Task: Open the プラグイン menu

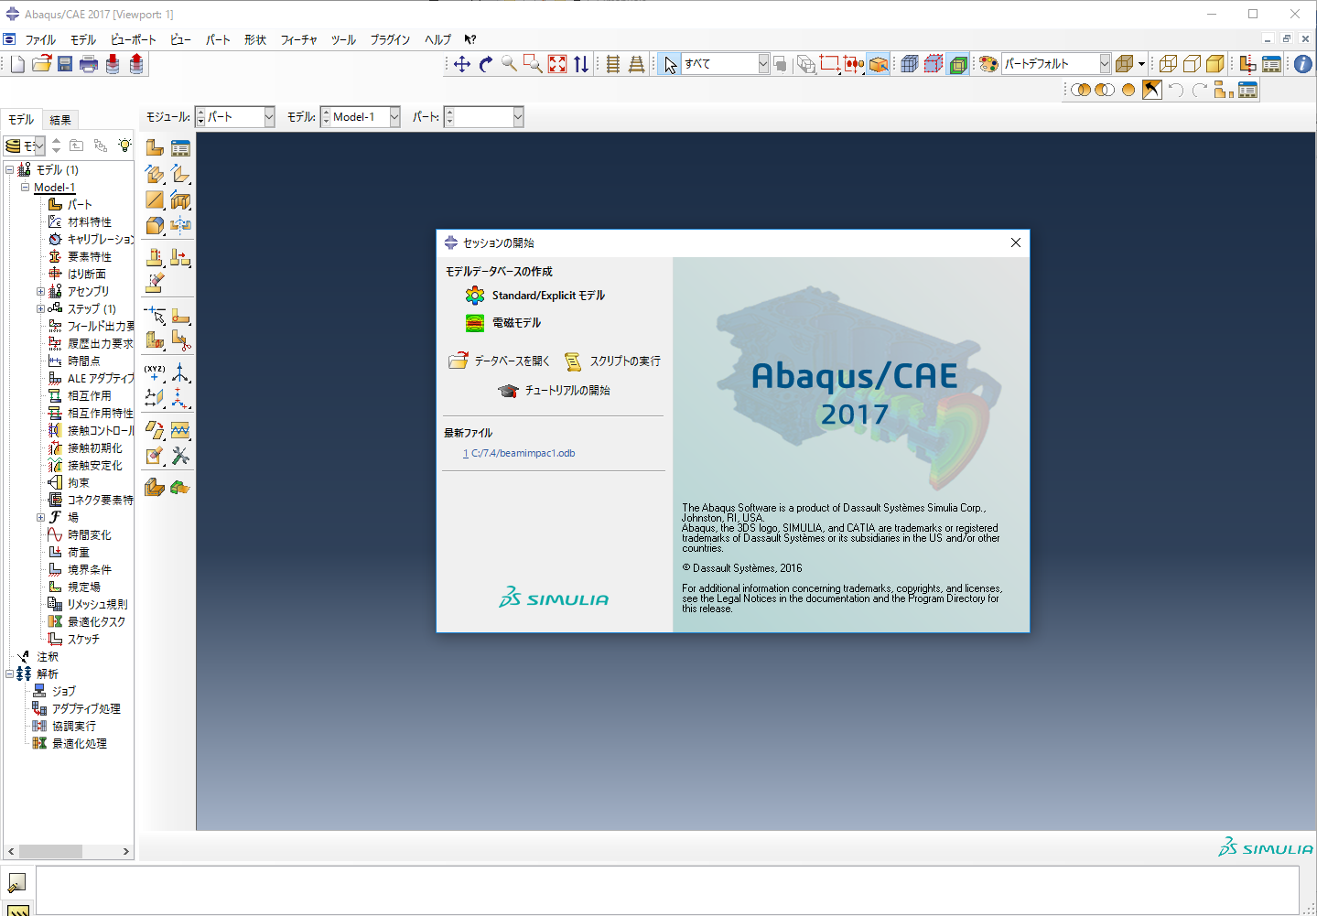Action: pos(390,39)
